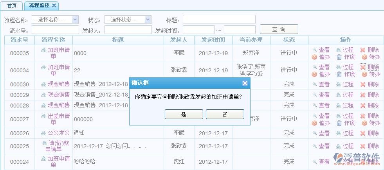Switch to the 首页 tab
The image size is (384, 170).
[12, 5]
